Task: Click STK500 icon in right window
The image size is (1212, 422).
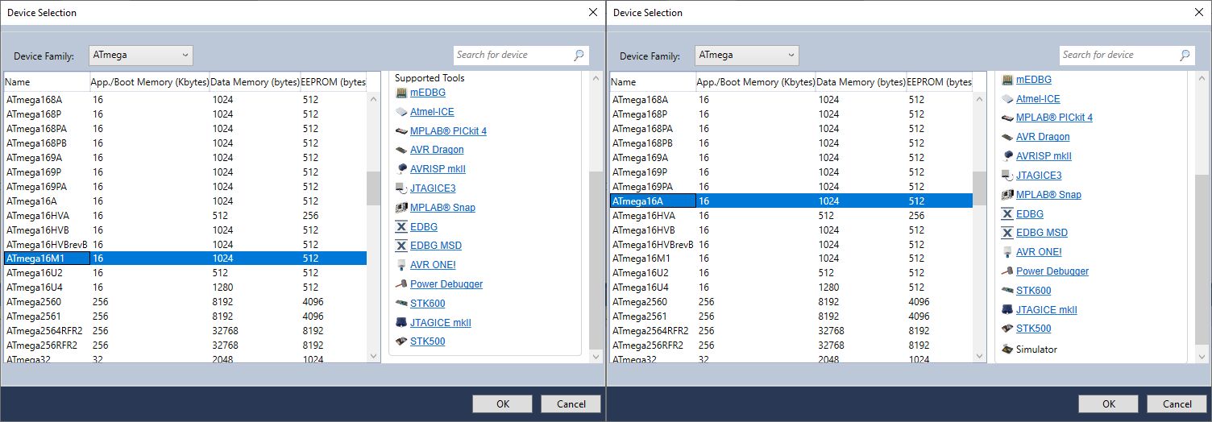Action: pyautogui.click(x=1007, y=329)
